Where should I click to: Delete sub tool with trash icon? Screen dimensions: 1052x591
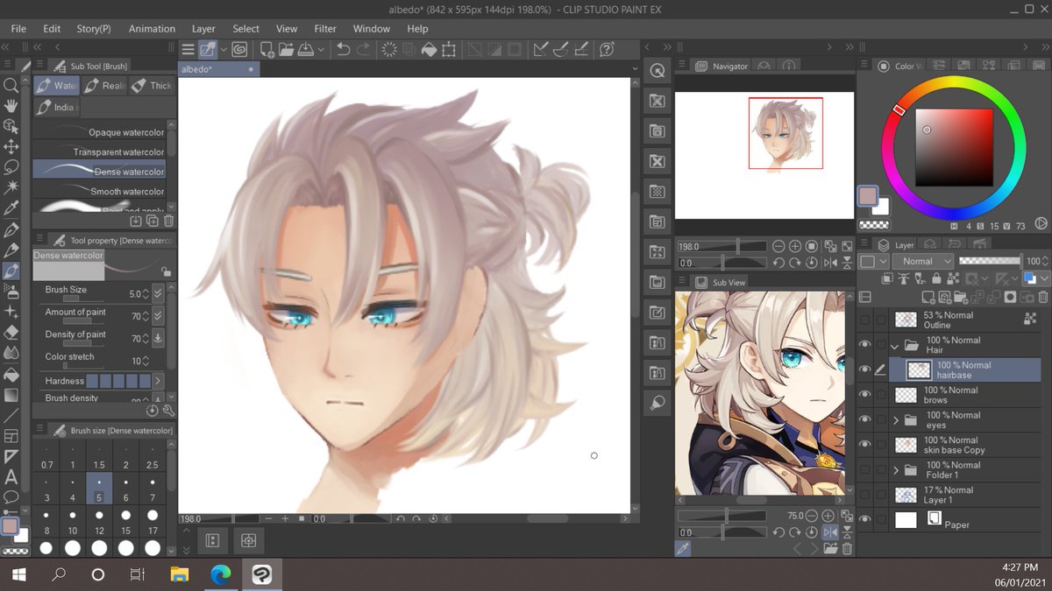coord(169,222)
